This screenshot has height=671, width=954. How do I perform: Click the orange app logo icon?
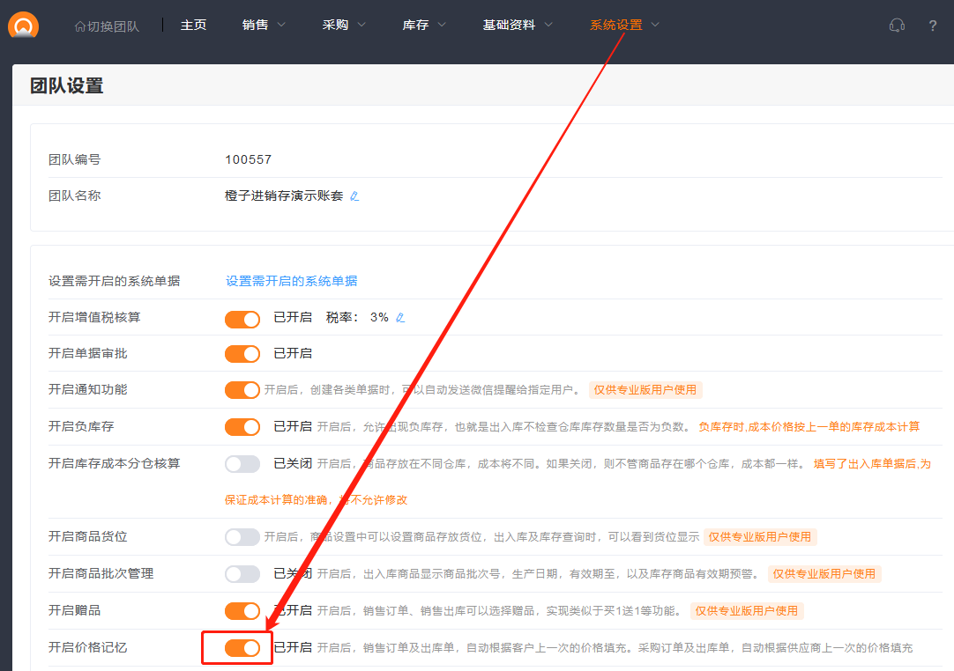point(24,26)
